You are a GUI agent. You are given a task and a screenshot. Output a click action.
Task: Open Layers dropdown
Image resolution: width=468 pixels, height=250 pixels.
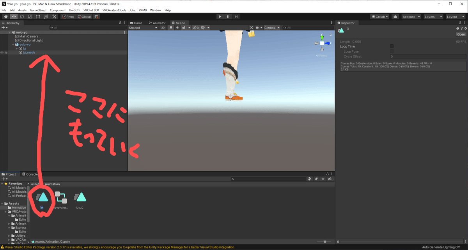tap(433, 17)
